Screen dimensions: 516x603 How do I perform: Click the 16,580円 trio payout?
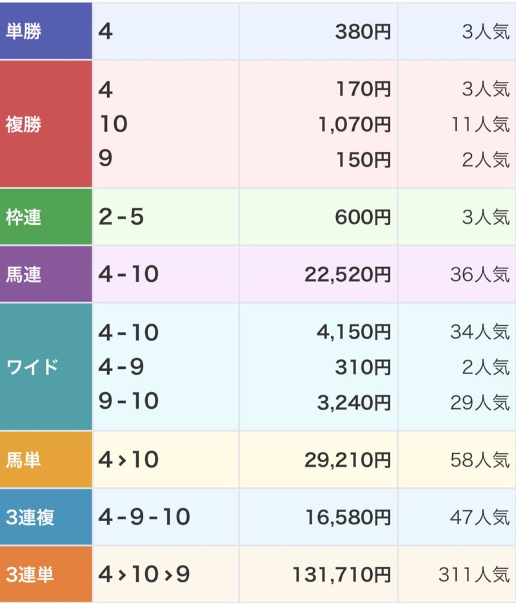click(348, 517)
